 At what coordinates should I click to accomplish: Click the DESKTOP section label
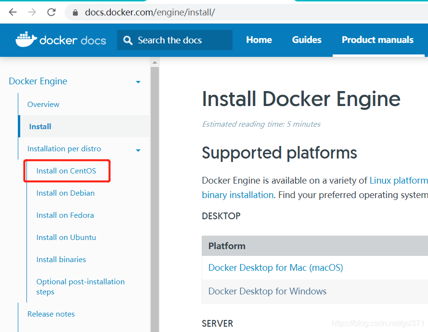pos(221,216)
